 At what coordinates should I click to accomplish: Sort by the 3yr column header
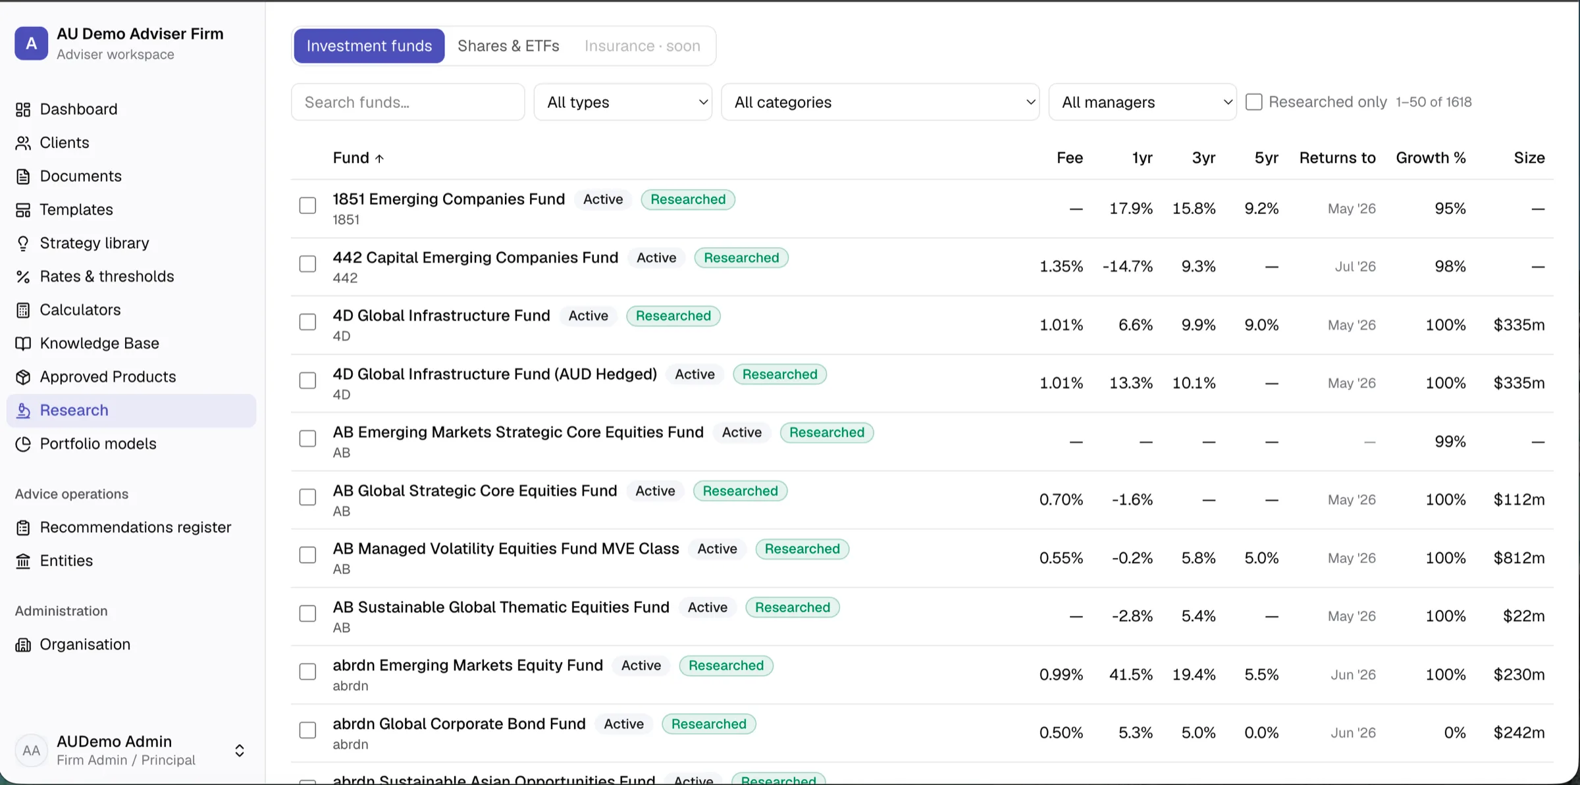pyautogui.click(x=1203, y=158)
